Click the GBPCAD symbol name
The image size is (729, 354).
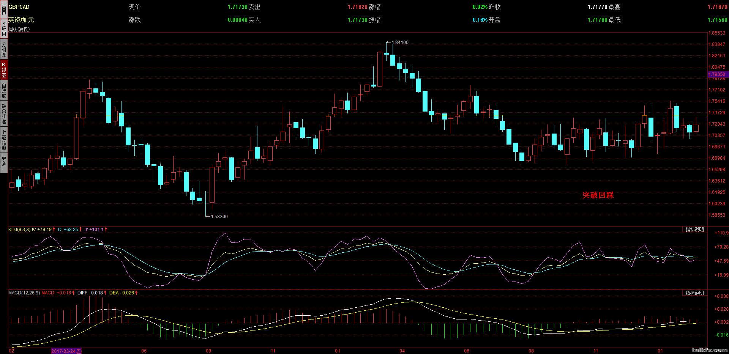pos(19,7)
